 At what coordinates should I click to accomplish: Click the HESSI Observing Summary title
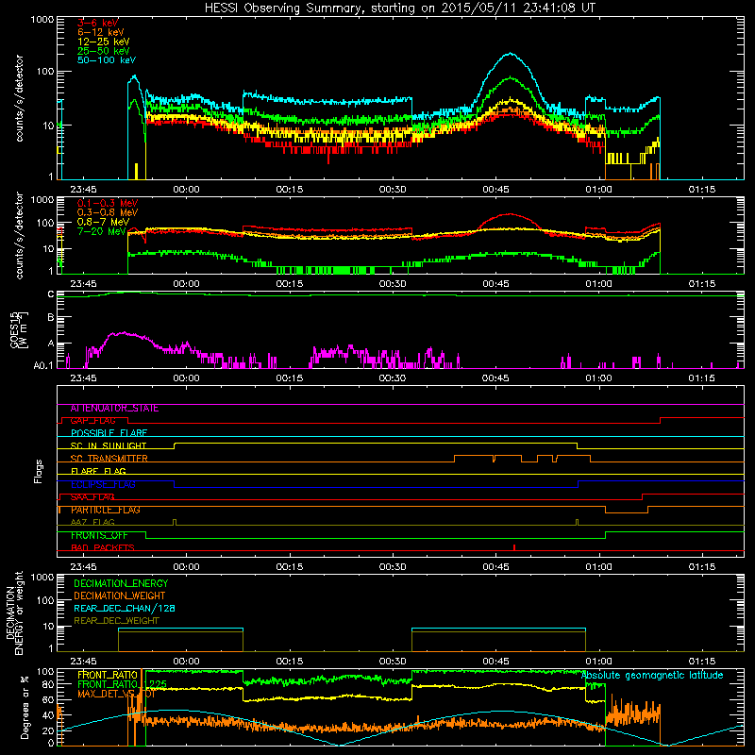[399, 8]
